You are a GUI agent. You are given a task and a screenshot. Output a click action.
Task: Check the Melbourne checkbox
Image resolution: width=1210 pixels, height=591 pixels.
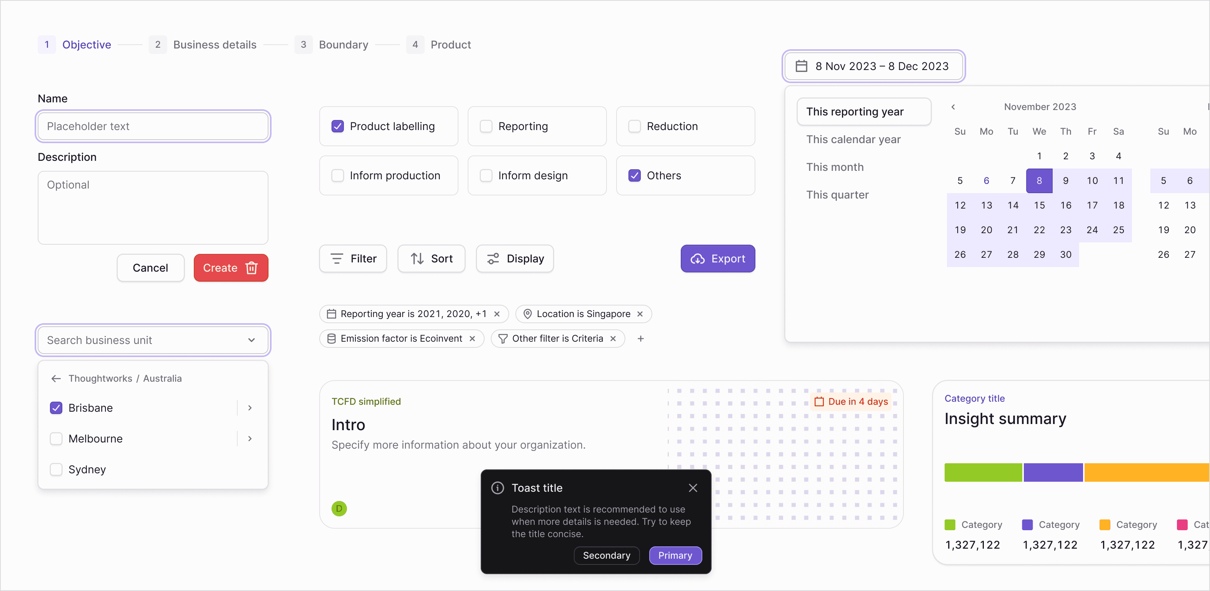56,438
